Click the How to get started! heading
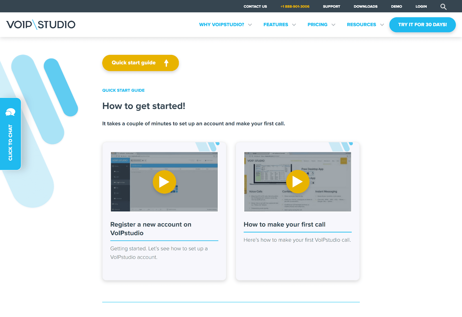 [x=144, y=106]
